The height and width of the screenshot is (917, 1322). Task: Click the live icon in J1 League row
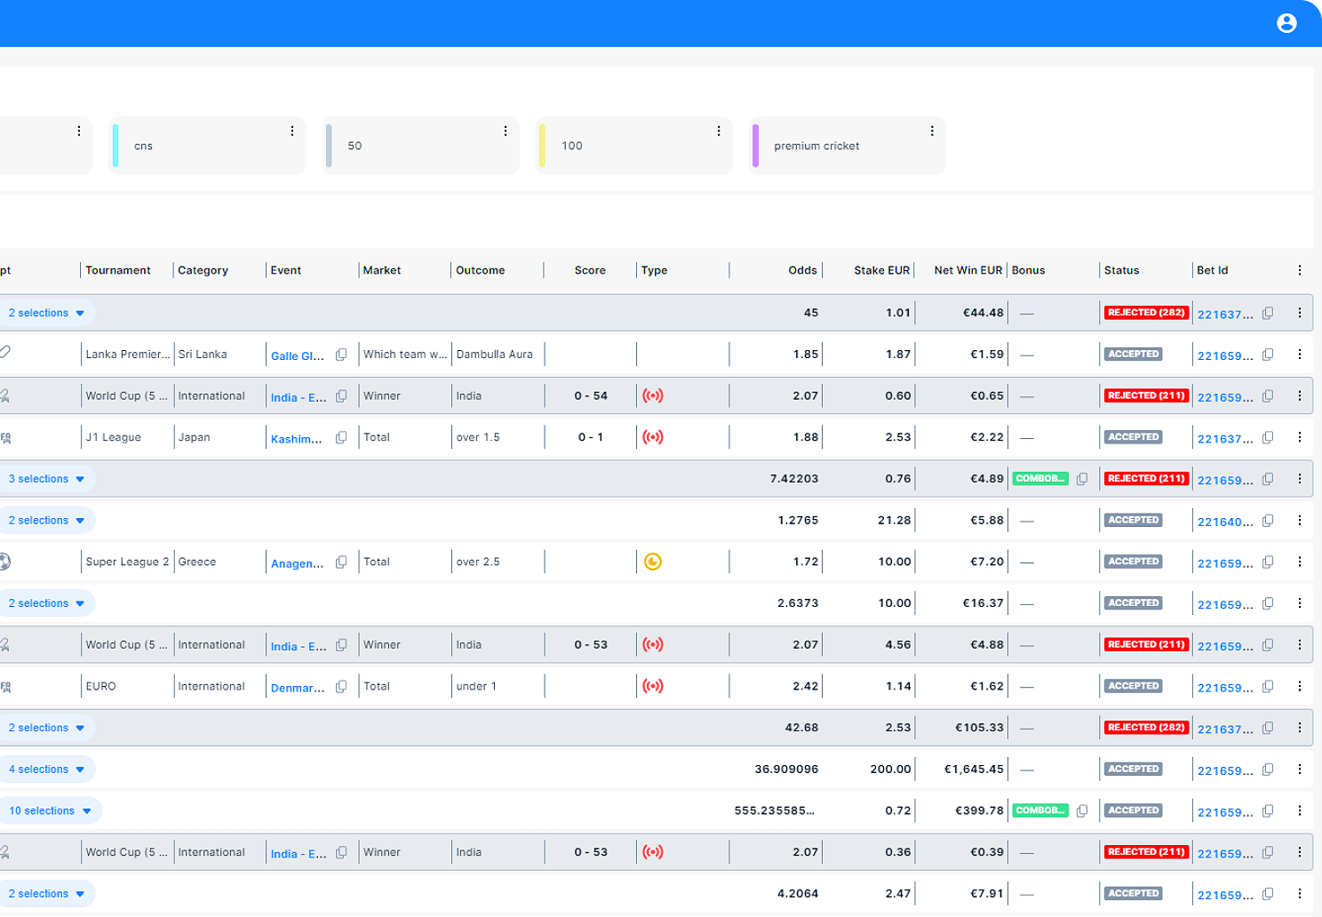click(x=653, y=437)
